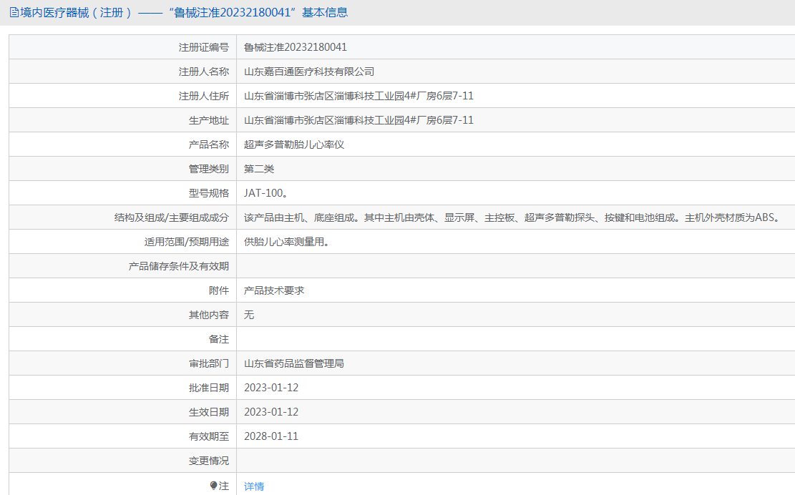Click the label 注册证编号
The height and width of the screenshot is (495, 795).
[x=204, y=47]
